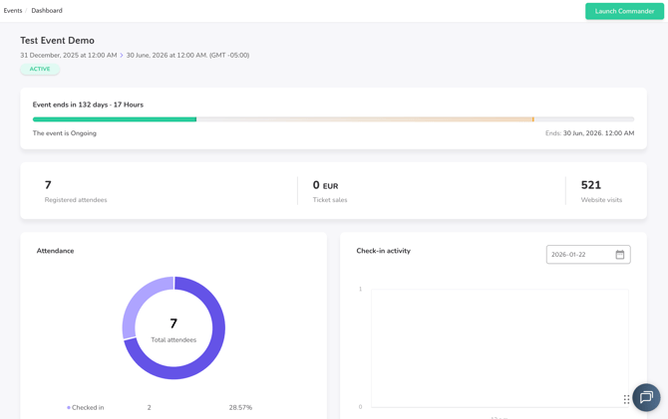Screen dimensions: 668x419
Task: Select the Registered attendees stat
Action: [76, 191]
